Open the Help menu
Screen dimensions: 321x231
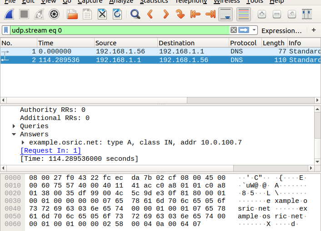tap(276, 1)
